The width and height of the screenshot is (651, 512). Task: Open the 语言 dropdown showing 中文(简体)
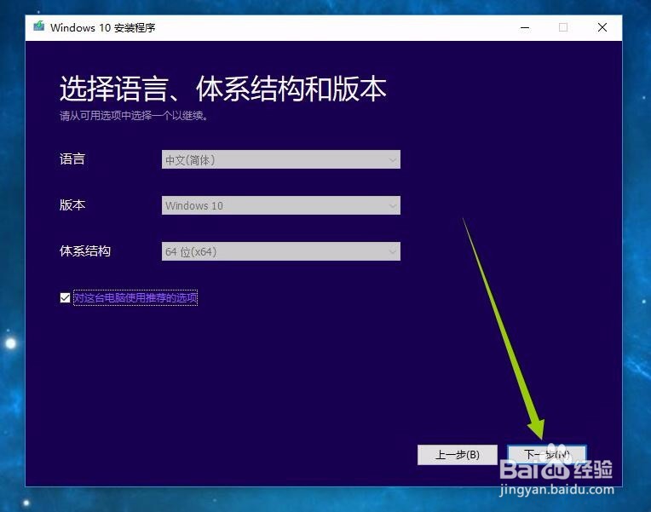[x=281, y=159]
